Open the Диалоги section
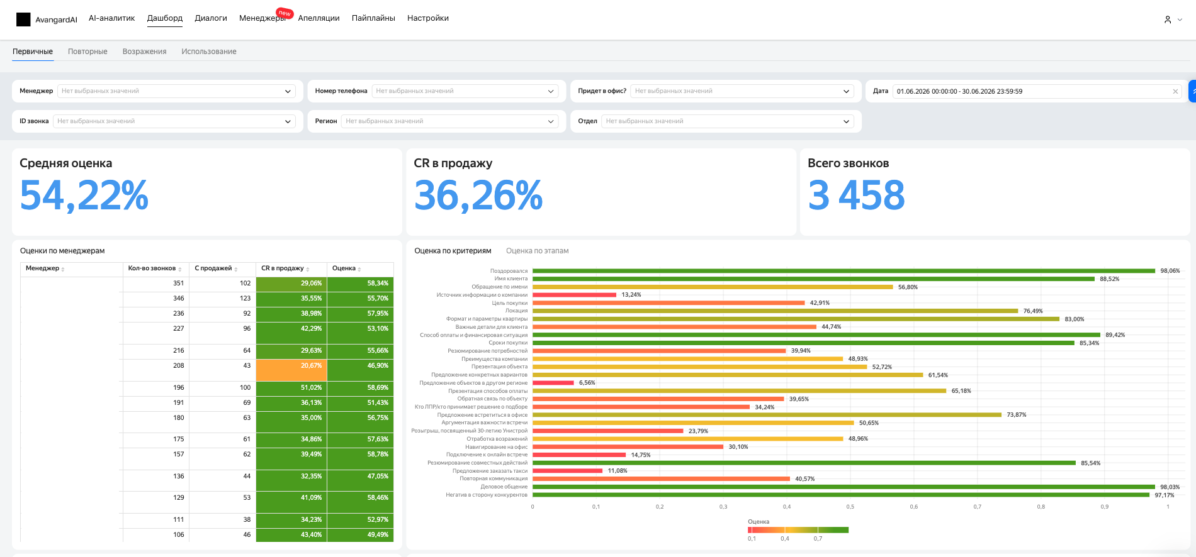Viewport: 1196px width, 557px height. [211, 18]
